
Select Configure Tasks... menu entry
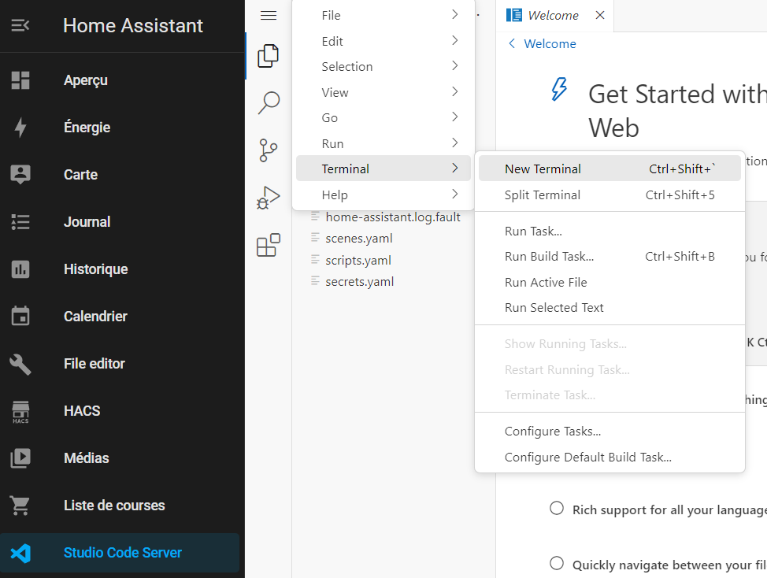tap(610, 432)
